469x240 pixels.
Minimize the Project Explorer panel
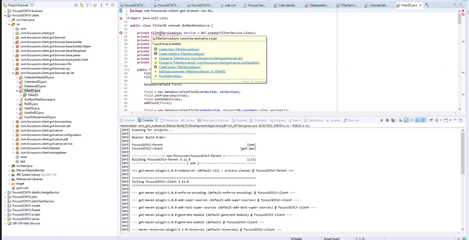(x=107, y=5)
